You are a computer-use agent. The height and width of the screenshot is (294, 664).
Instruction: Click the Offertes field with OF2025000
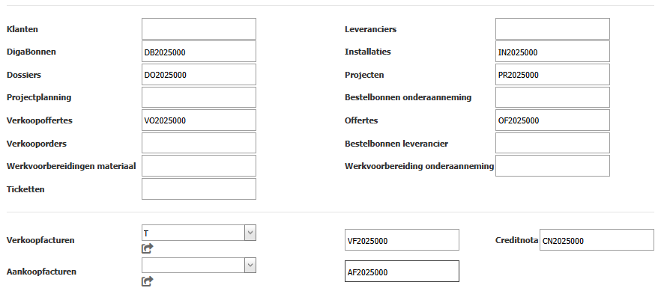pyautogui.click(x=552, y=120)
